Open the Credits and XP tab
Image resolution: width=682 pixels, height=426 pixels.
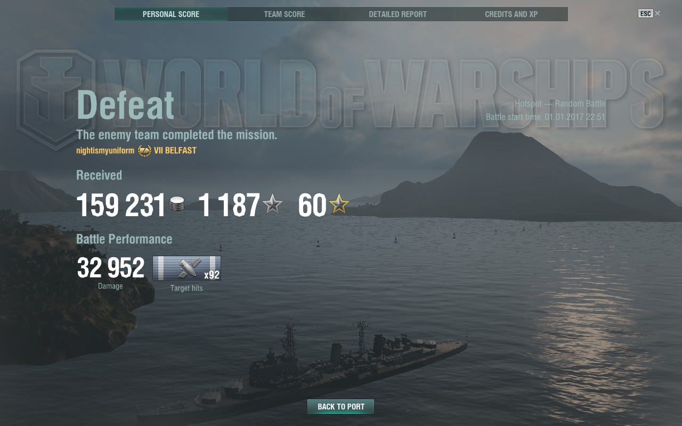coord(511,14)
